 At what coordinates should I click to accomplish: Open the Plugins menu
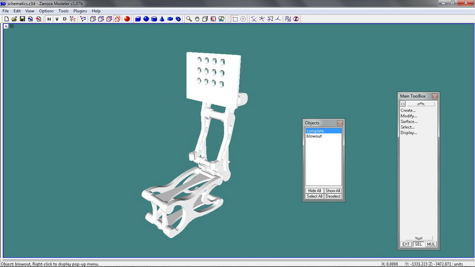80,11
